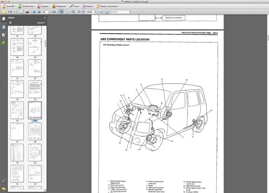This screenshot has width=269, height=193.
Task: Open the attachments paperclip panel
Action: (3, 181)
